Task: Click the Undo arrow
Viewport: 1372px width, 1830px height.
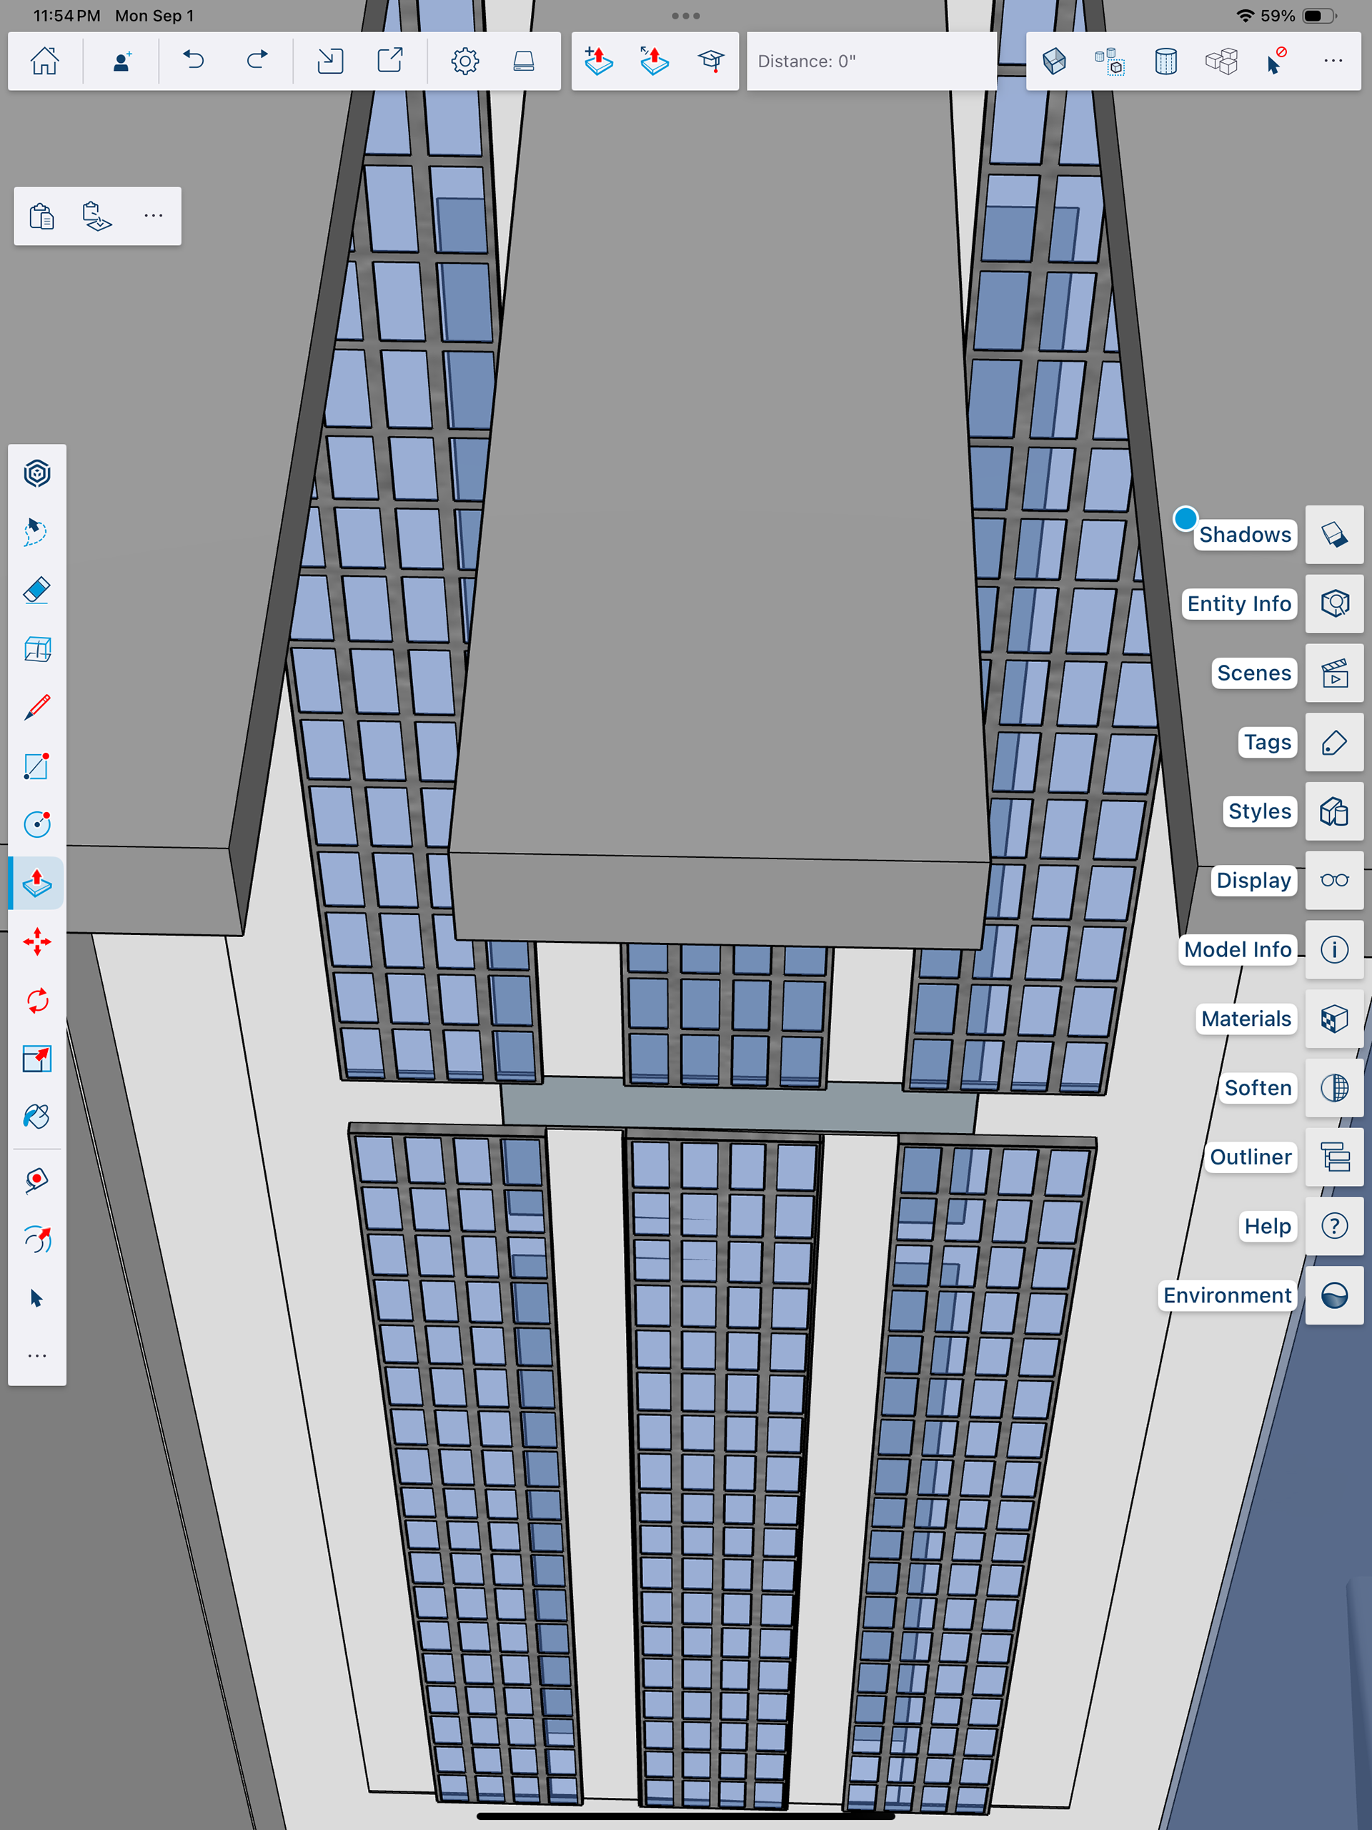Action: point(194,60)
